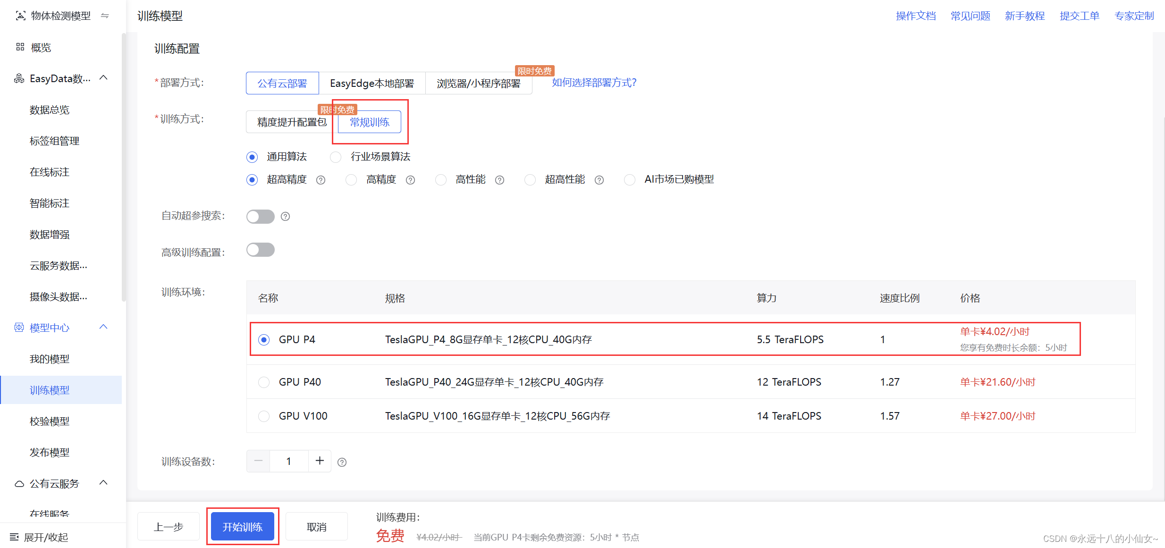Open 提交工单 link
Image resolution: width=1165 pixels, height=548 pixels.
tap(1080, 16)
